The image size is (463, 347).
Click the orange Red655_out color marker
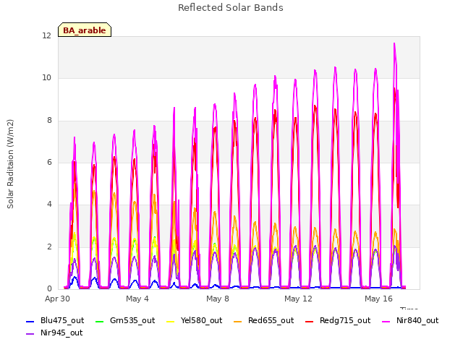pos(238,321)
